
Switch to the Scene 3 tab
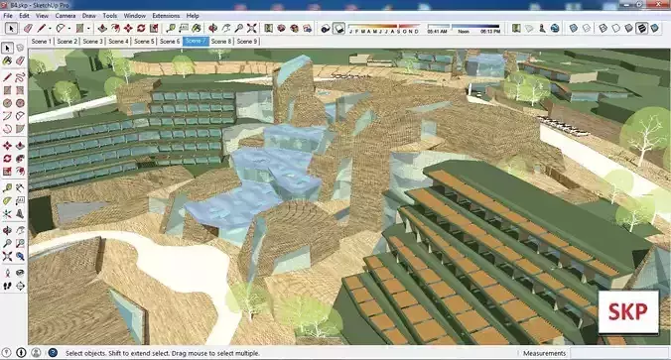[93, 41]
